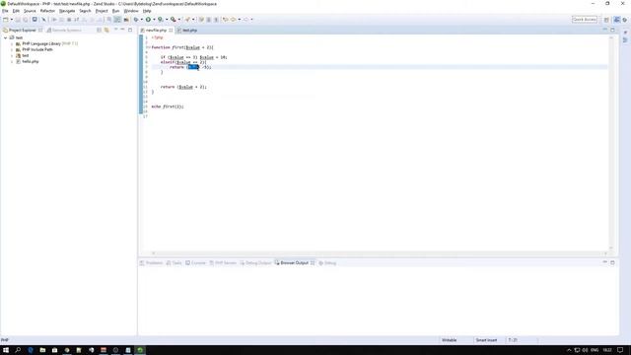Click the Writable status bar entry
The height and width of the screenshot is (355, 631).
pos(450,340)
